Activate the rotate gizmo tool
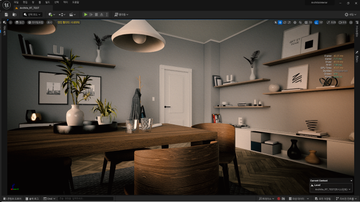Viewport: 360px width, 202px height. coord(285,22)
